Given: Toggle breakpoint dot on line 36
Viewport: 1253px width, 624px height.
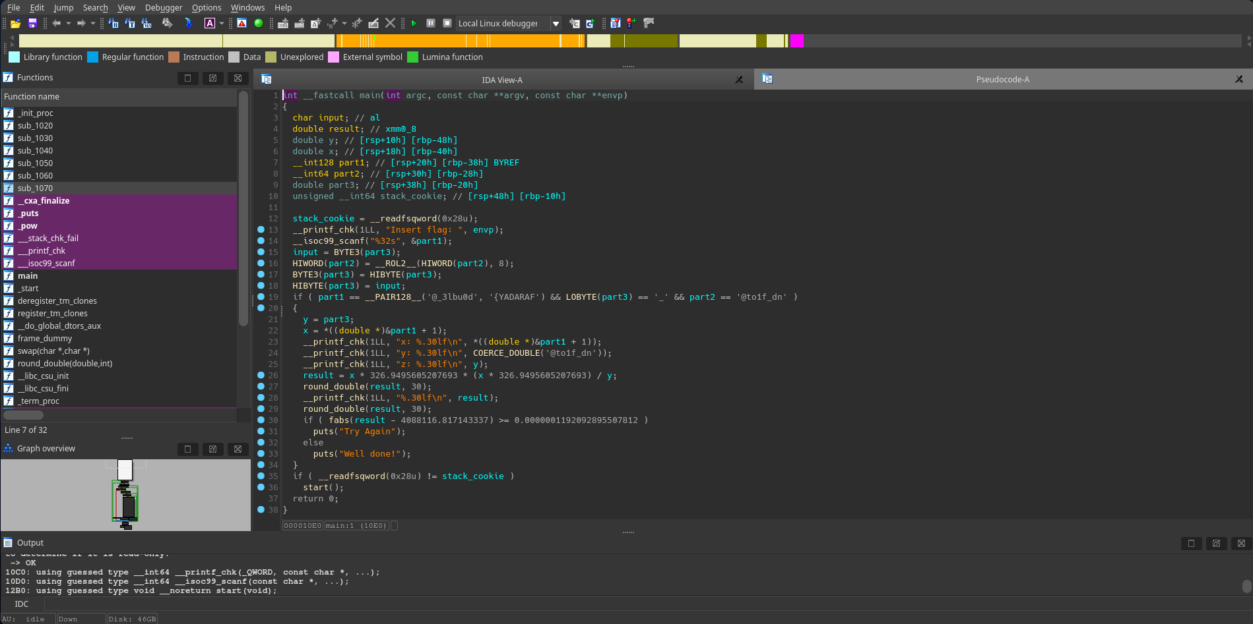Looking at the screenshot, I should pos(261,487).
